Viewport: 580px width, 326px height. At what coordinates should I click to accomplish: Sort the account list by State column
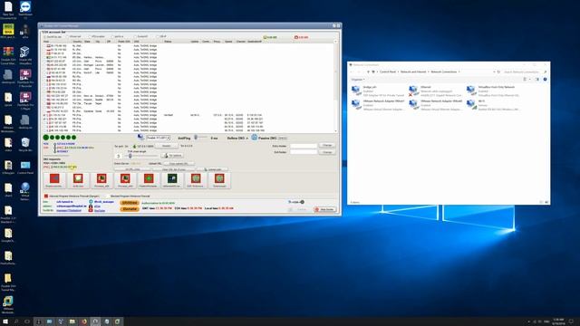tap(87, 42)
